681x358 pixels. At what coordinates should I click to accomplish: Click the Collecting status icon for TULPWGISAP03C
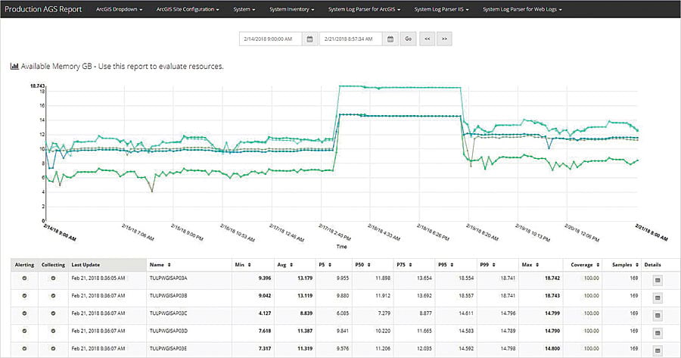53,313
